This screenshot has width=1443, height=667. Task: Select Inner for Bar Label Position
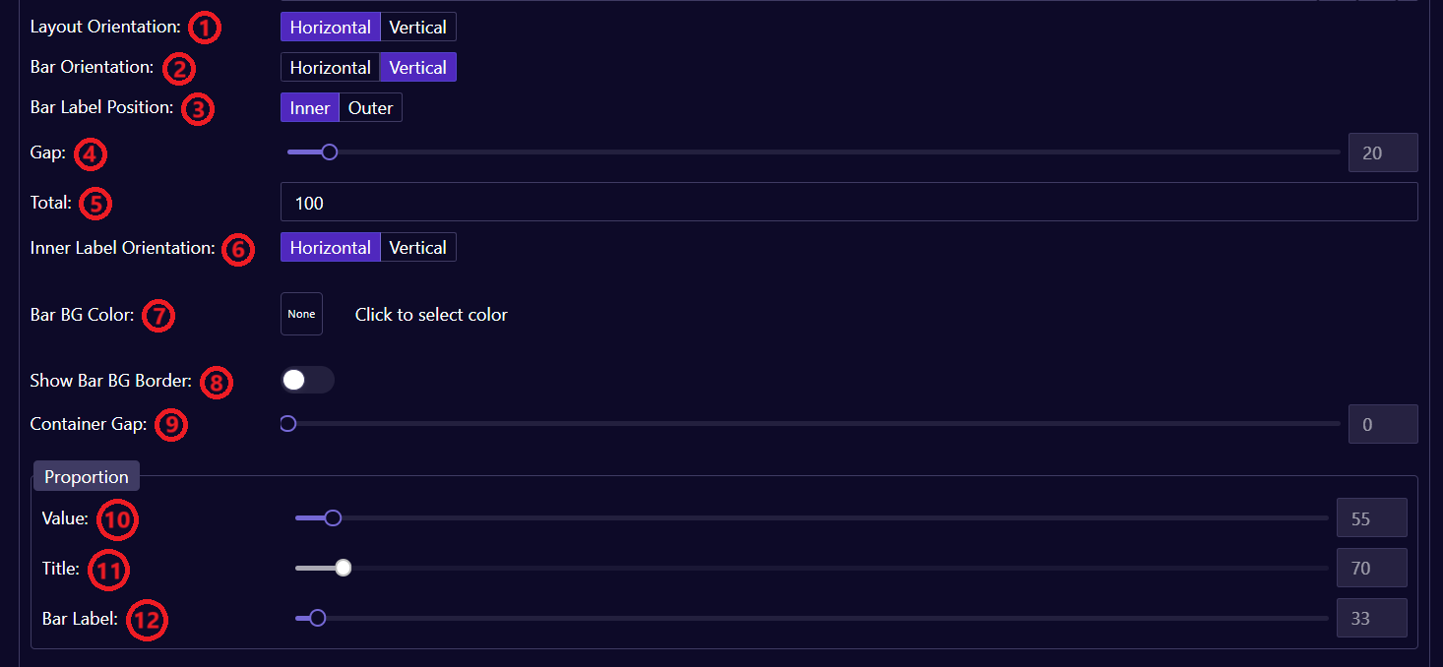tap(309, 108)
